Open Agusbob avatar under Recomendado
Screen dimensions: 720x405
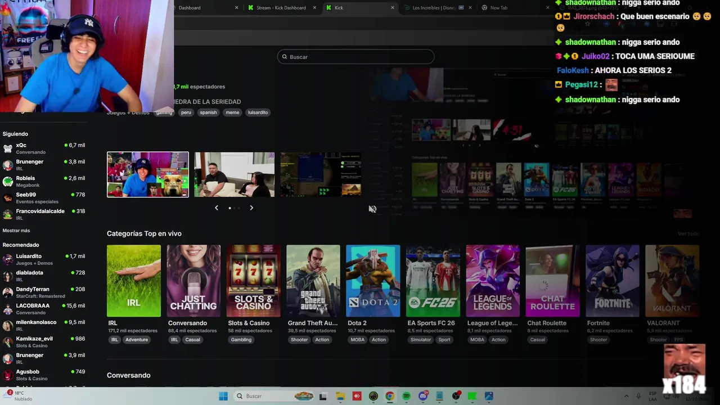[x=8, y=375]
